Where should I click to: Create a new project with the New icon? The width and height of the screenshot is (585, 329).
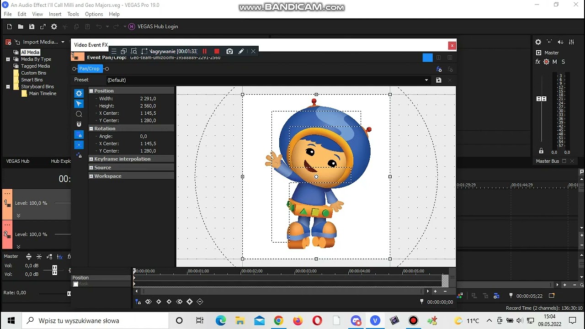pos(9,27)
